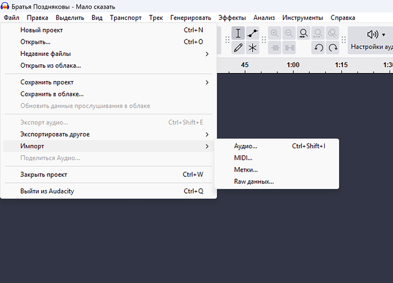The height and width of the screenshot is (283, 393).
Task: Click Trim audio outside selection icon
Action: point(275,48)
